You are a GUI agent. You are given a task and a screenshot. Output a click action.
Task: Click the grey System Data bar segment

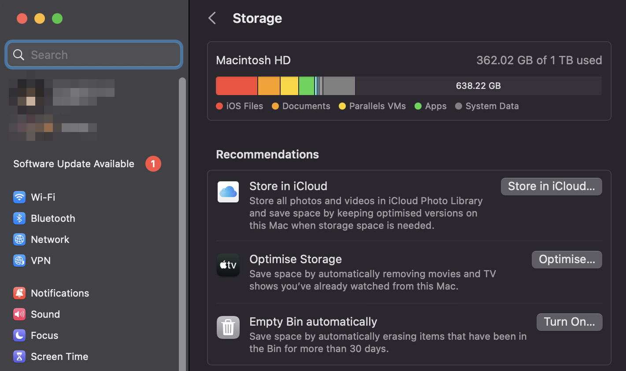pyautogui.click(x=339, y=86)
